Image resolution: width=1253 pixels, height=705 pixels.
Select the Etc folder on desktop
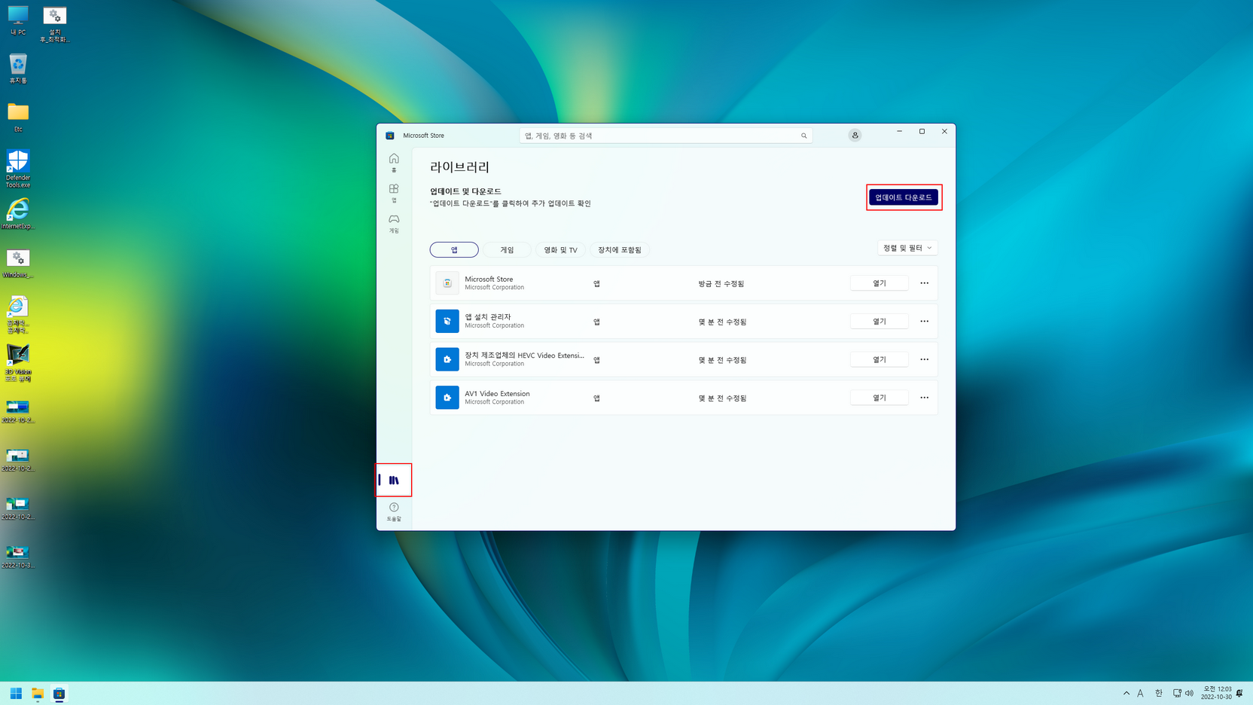pos(18,117)
